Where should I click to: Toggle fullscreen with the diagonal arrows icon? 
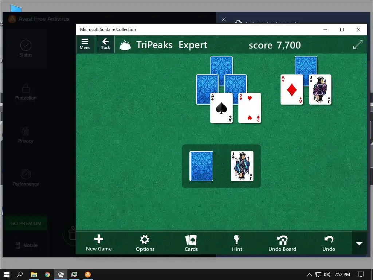click(358, 44)
